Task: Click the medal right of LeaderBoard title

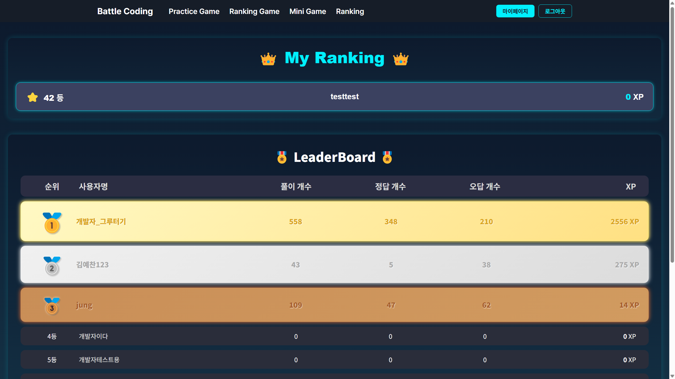Action: [x=387, y=157]
